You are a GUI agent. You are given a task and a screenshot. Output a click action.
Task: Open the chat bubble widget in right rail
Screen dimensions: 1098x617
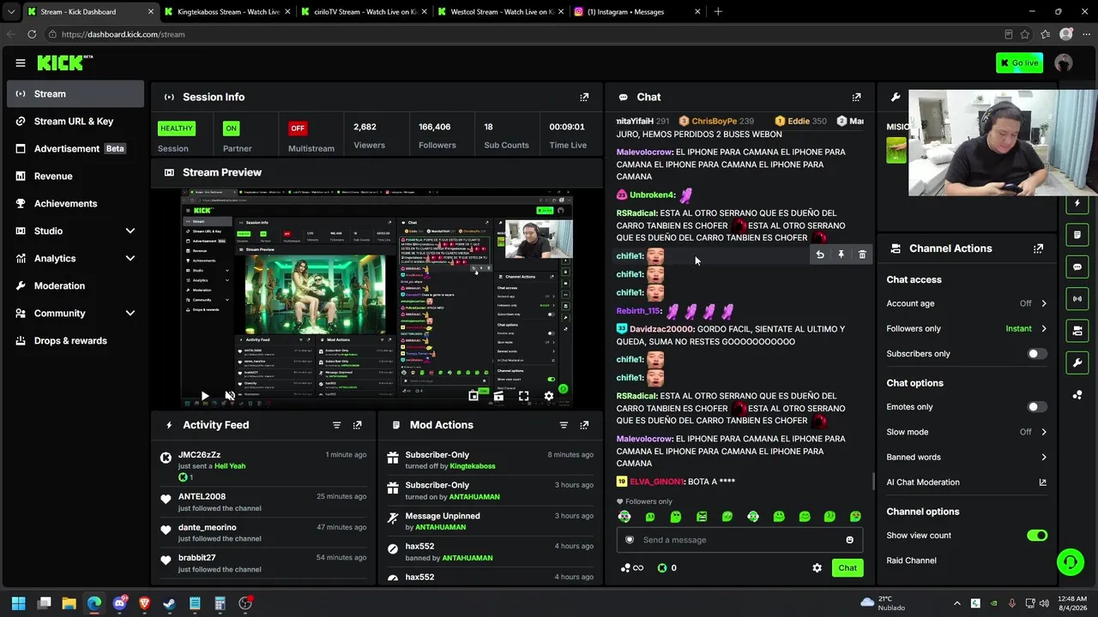[1077, 267]
